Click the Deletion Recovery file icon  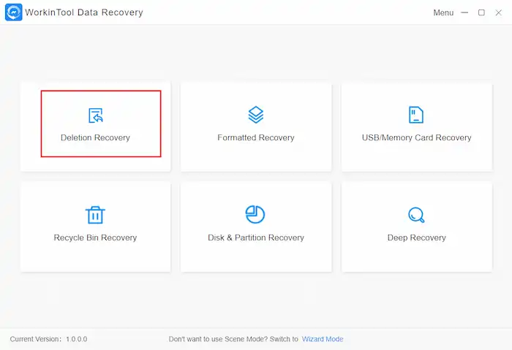click(x=96, y=115)
